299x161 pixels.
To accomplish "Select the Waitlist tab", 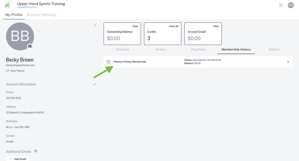I will click(x=274, y=50).
